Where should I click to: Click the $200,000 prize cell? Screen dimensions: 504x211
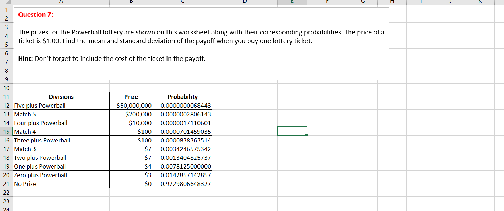pos(131,114)
